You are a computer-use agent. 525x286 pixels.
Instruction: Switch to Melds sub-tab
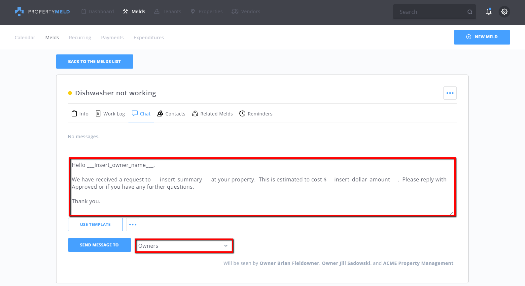click(x=52, y=38)
